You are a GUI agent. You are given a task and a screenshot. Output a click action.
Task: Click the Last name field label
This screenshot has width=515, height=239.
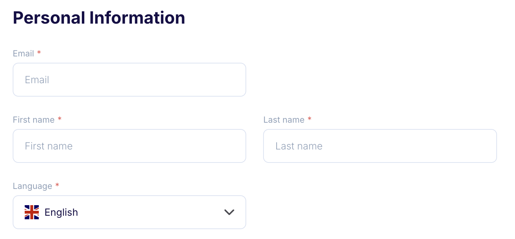pyautogui.click(x=284, y=120)
